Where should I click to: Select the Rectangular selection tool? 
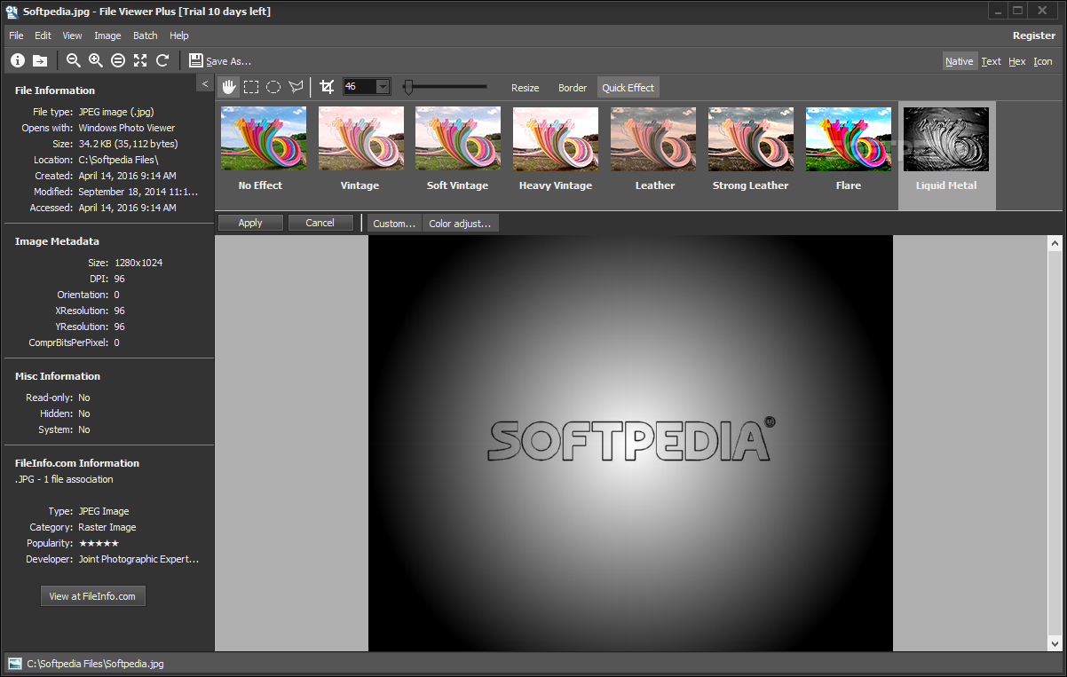[251, 87]
